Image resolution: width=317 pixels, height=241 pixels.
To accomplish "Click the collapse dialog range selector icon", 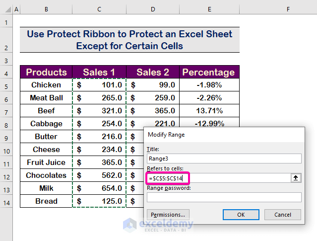I will [x=296, y=178].
